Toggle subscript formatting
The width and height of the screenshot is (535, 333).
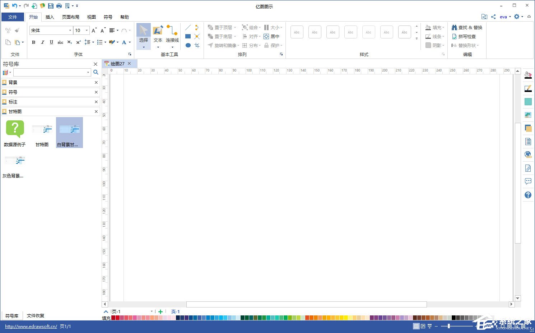(69, 42)
